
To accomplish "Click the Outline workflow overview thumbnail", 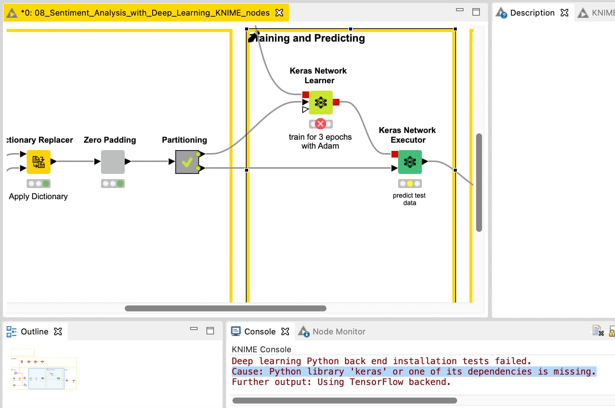I will coord(44,369).
